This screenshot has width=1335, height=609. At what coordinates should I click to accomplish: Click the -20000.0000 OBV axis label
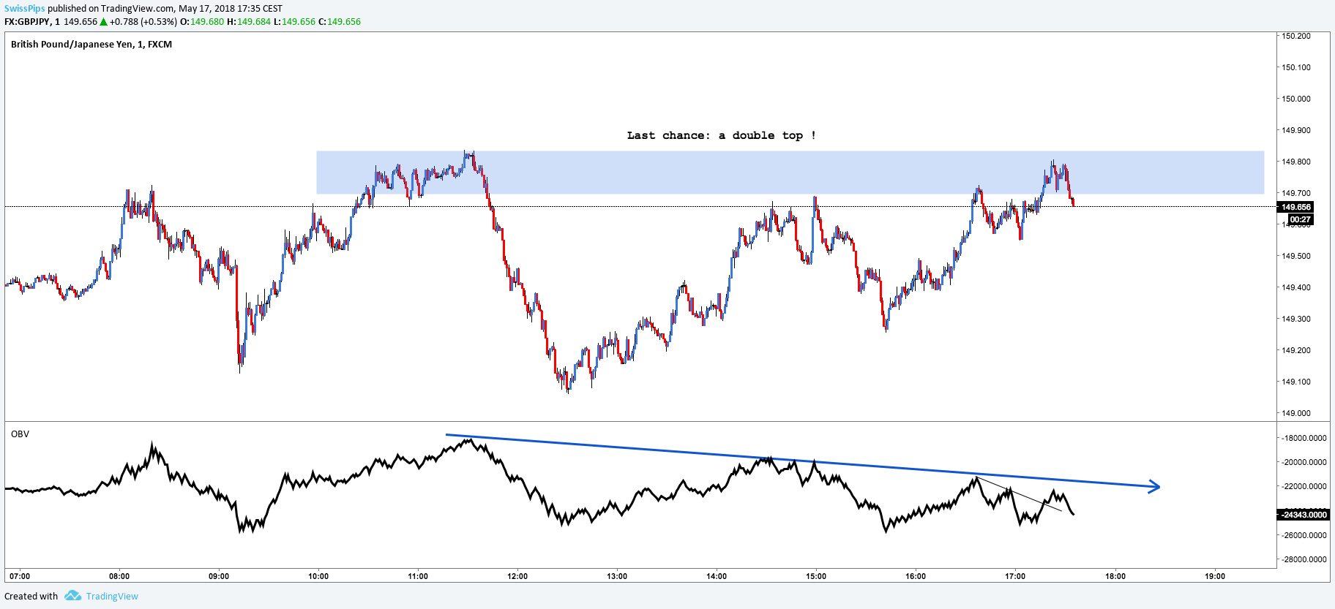1304,462
